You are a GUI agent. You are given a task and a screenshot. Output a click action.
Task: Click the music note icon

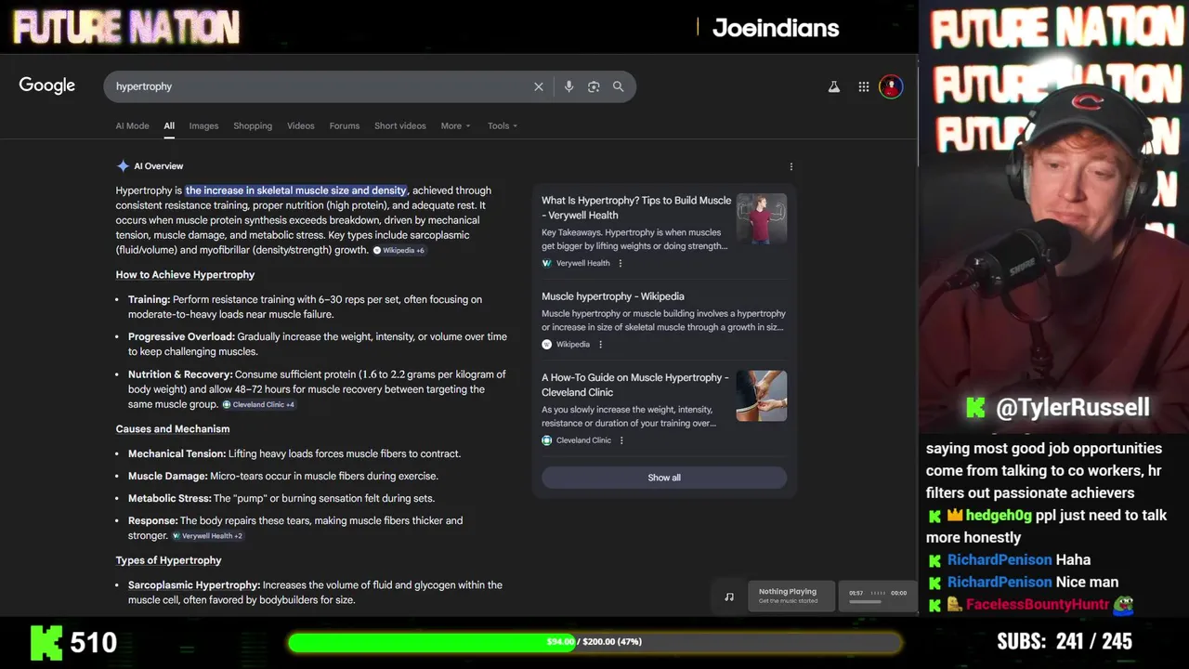[729, 597]
